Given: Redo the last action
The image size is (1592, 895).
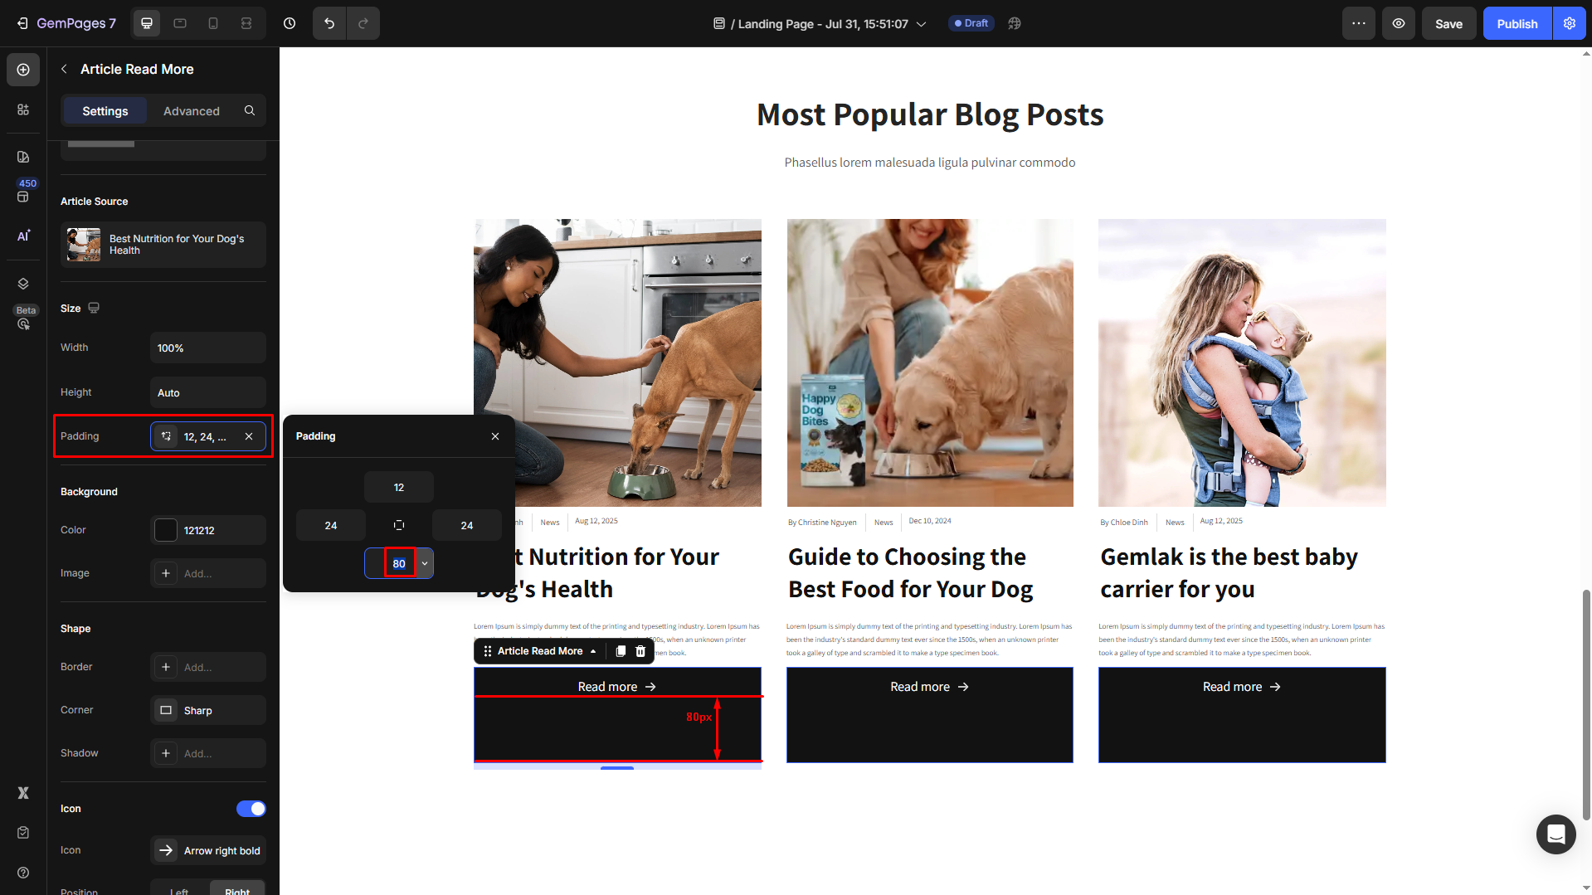Looking at the screenshot, I should pos(363,23).
